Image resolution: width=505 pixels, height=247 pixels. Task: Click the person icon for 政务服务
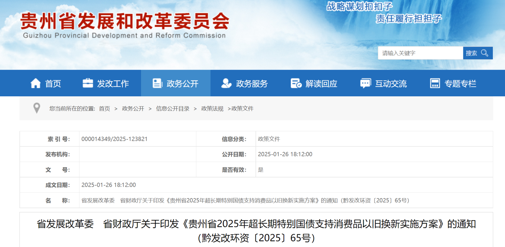pos(226,83)
